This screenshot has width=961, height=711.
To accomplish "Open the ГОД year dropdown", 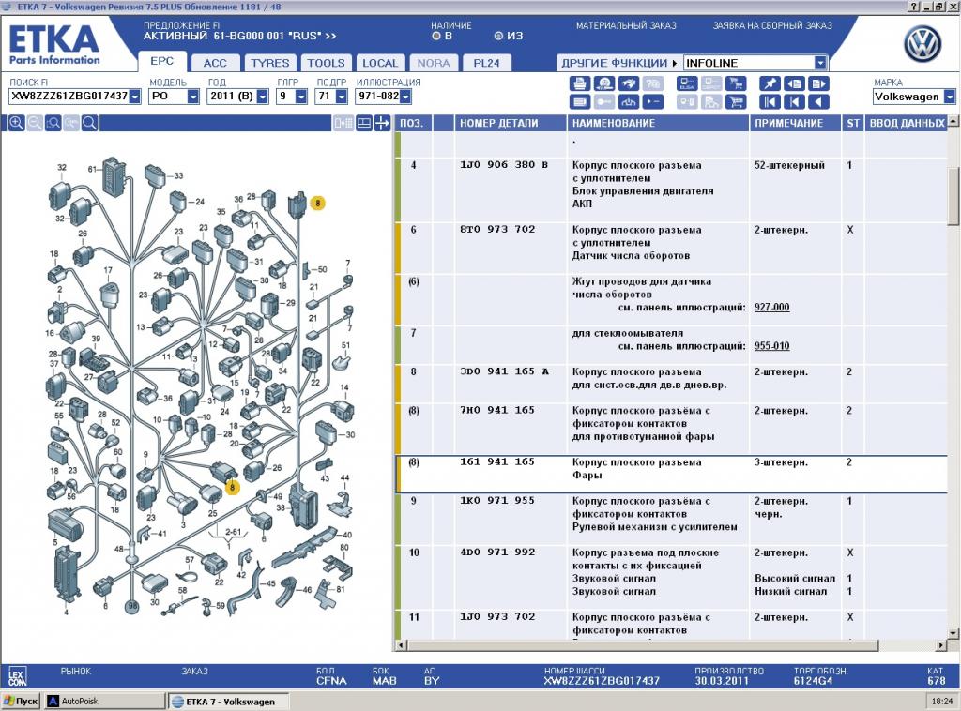I will click(263, 97).
